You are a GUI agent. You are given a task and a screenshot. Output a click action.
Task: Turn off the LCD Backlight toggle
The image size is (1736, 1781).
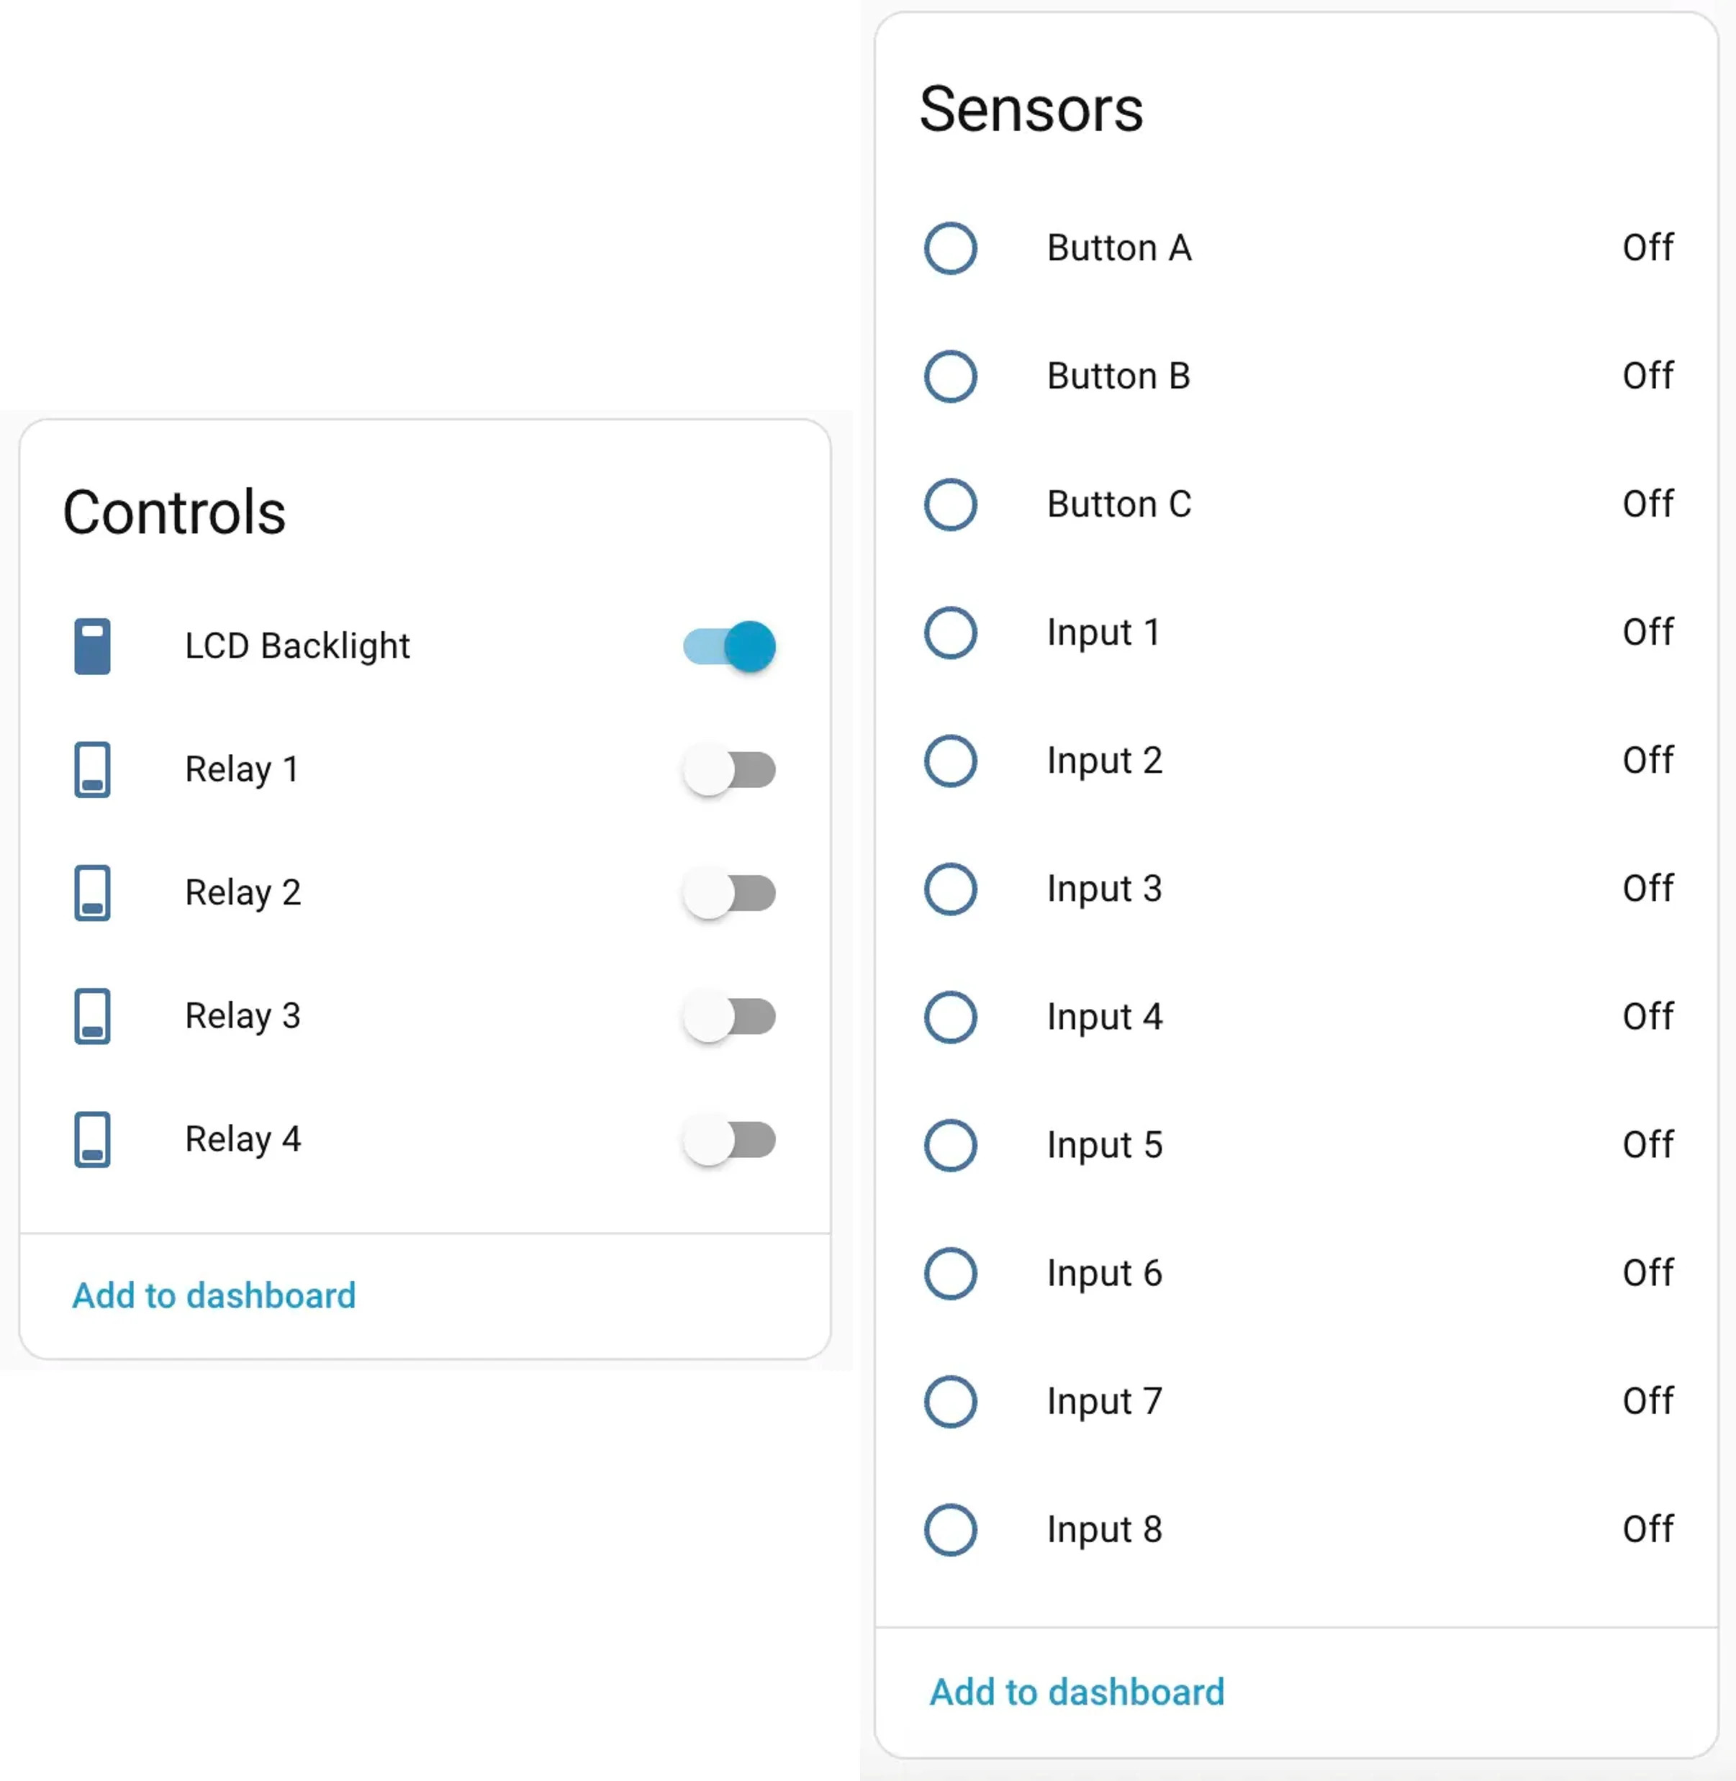click(729, 646)
